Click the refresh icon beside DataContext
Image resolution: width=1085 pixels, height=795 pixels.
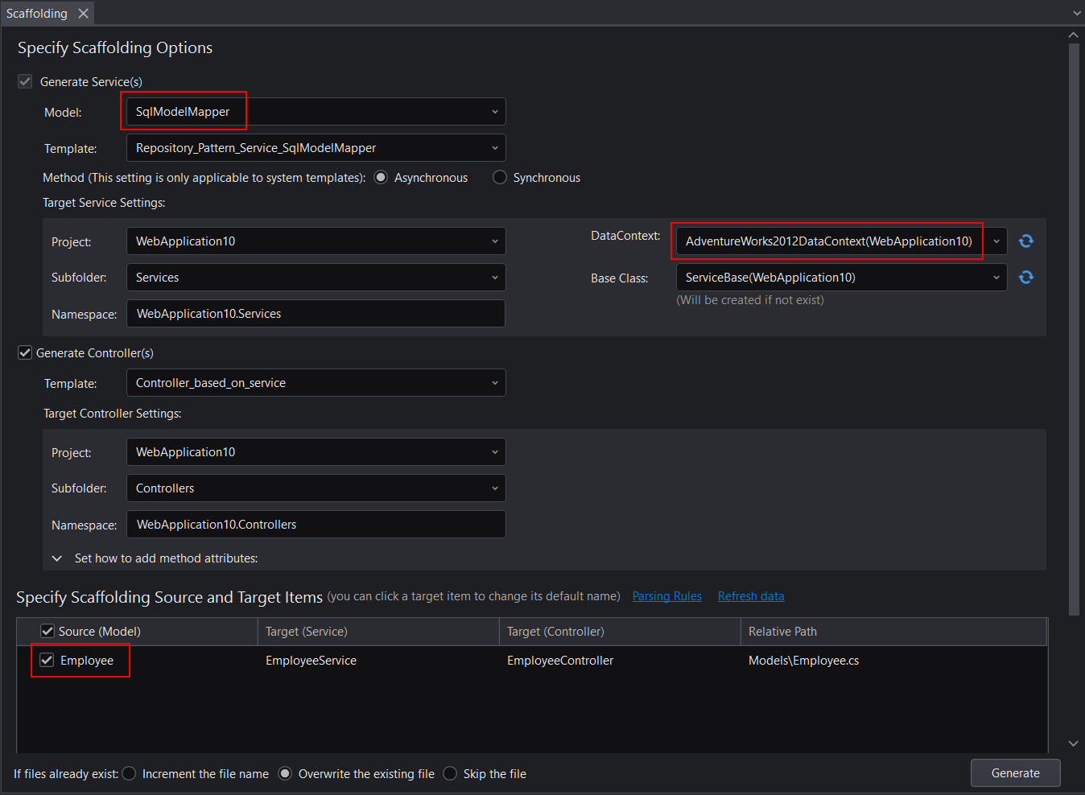(x=1025, y=241)
